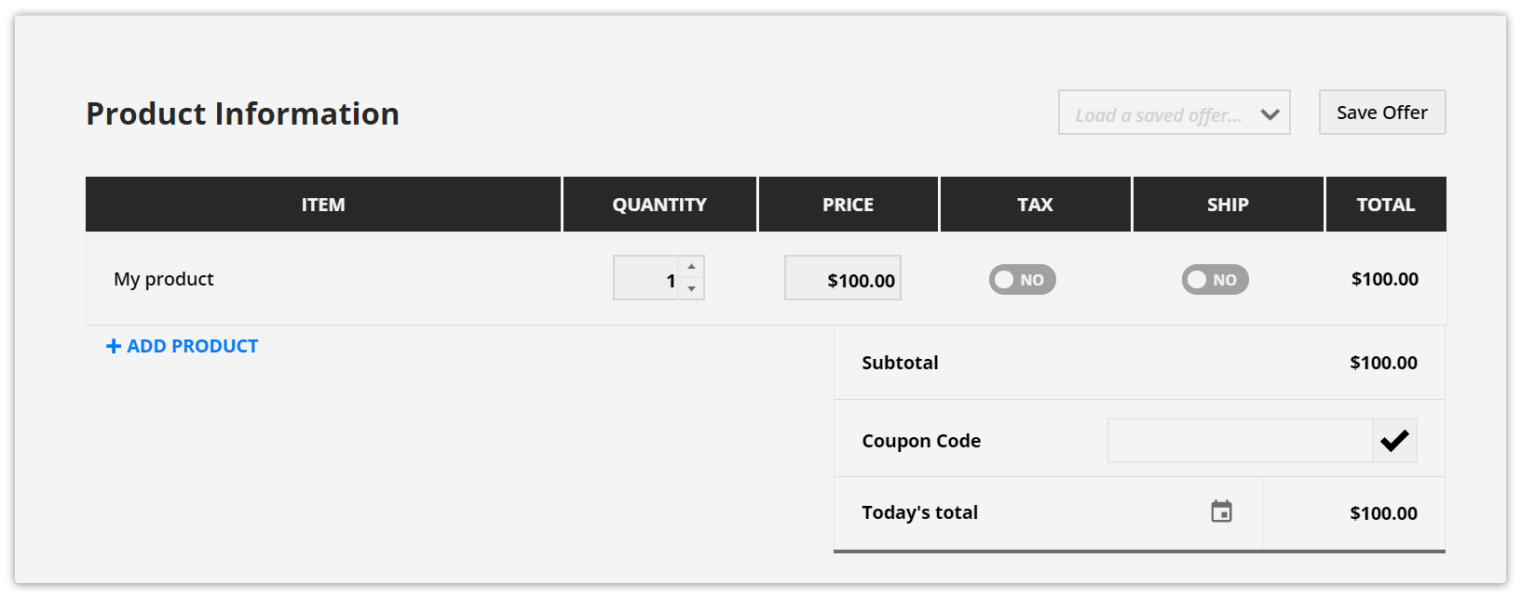Select the TAX column header

pos(1035,205)
